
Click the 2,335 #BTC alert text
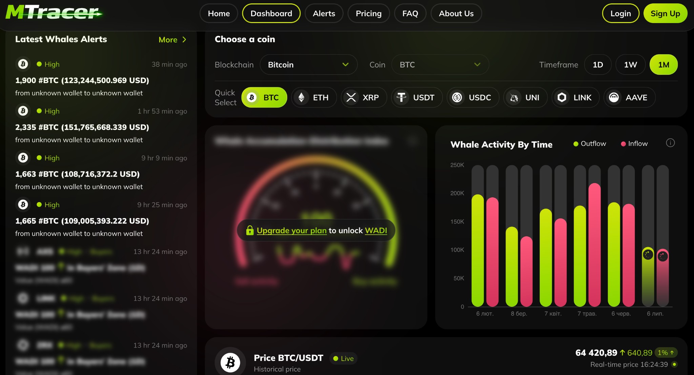(82, 127)
